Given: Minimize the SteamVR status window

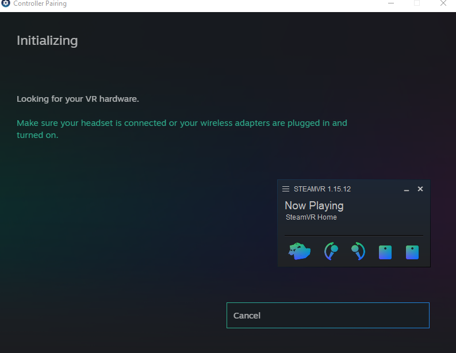Looking at the screenshot, I should point(407,189).
